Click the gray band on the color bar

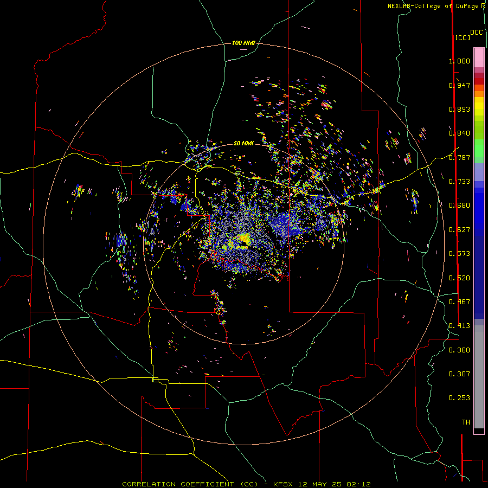pyautogui.click(x=479, y=377)
